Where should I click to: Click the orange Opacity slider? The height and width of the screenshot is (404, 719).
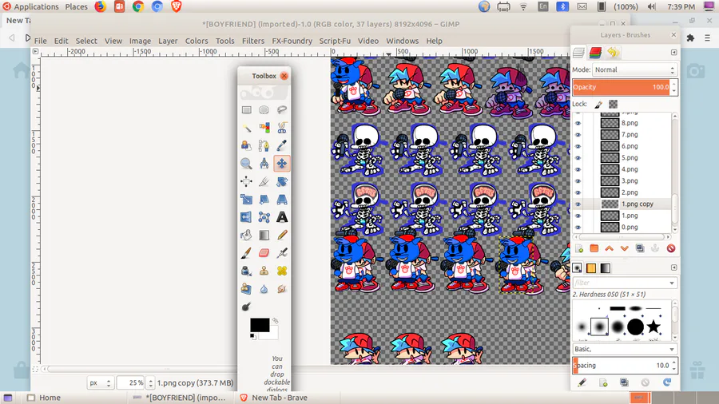pyautogui.click(x=622, y=87)
